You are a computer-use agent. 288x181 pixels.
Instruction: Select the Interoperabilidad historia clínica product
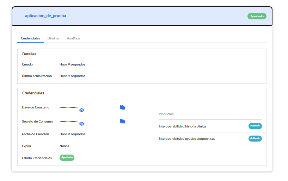(x=182, y=126)
